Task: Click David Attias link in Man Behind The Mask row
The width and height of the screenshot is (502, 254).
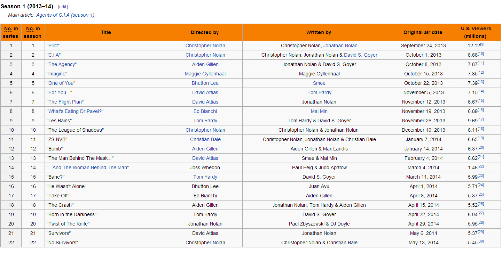Action: (x=205, y=158)
